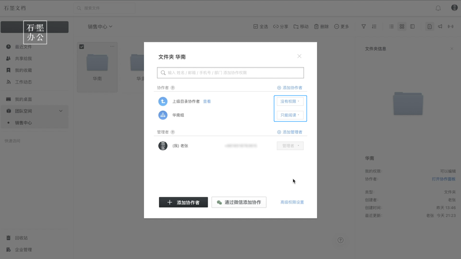This screenshot has width=461, height=259.
Task: Switch to list view layout
Action: (391, 26)
